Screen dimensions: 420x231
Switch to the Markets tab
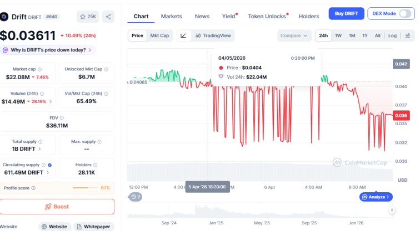pyautogui.click(x=171, y=16)
